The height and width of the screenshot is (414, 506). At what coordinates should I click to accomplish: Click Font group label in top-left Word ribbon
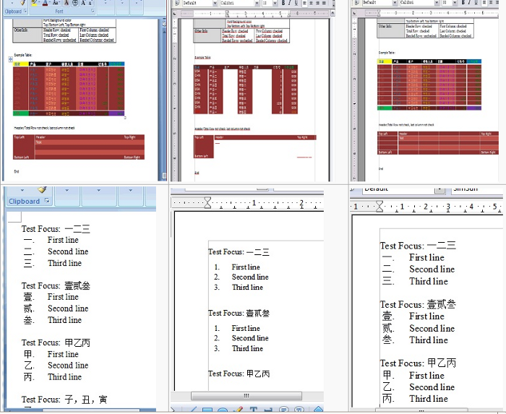pos(59,12)
